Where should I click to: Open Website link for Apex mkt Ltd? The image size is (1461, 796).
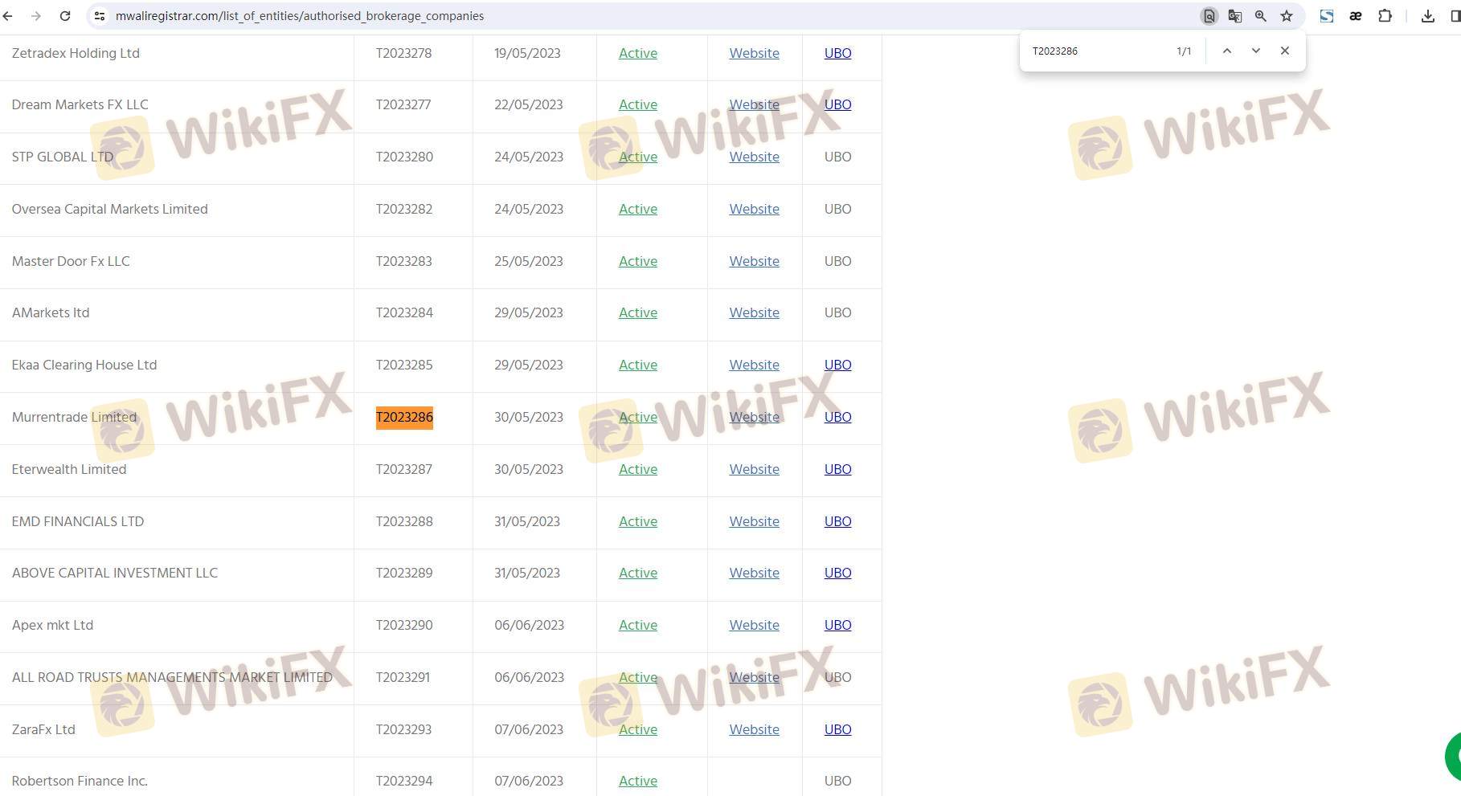[754, 625]
